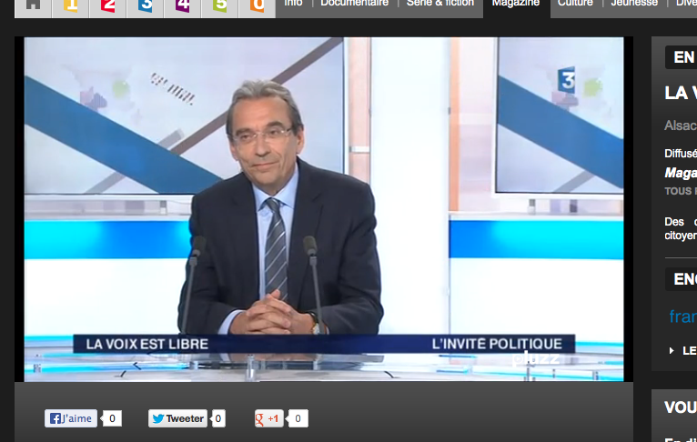The image size is (697, 442).
Task: Expand the arrow next to LE in sidebar
Action: (672, 351)
